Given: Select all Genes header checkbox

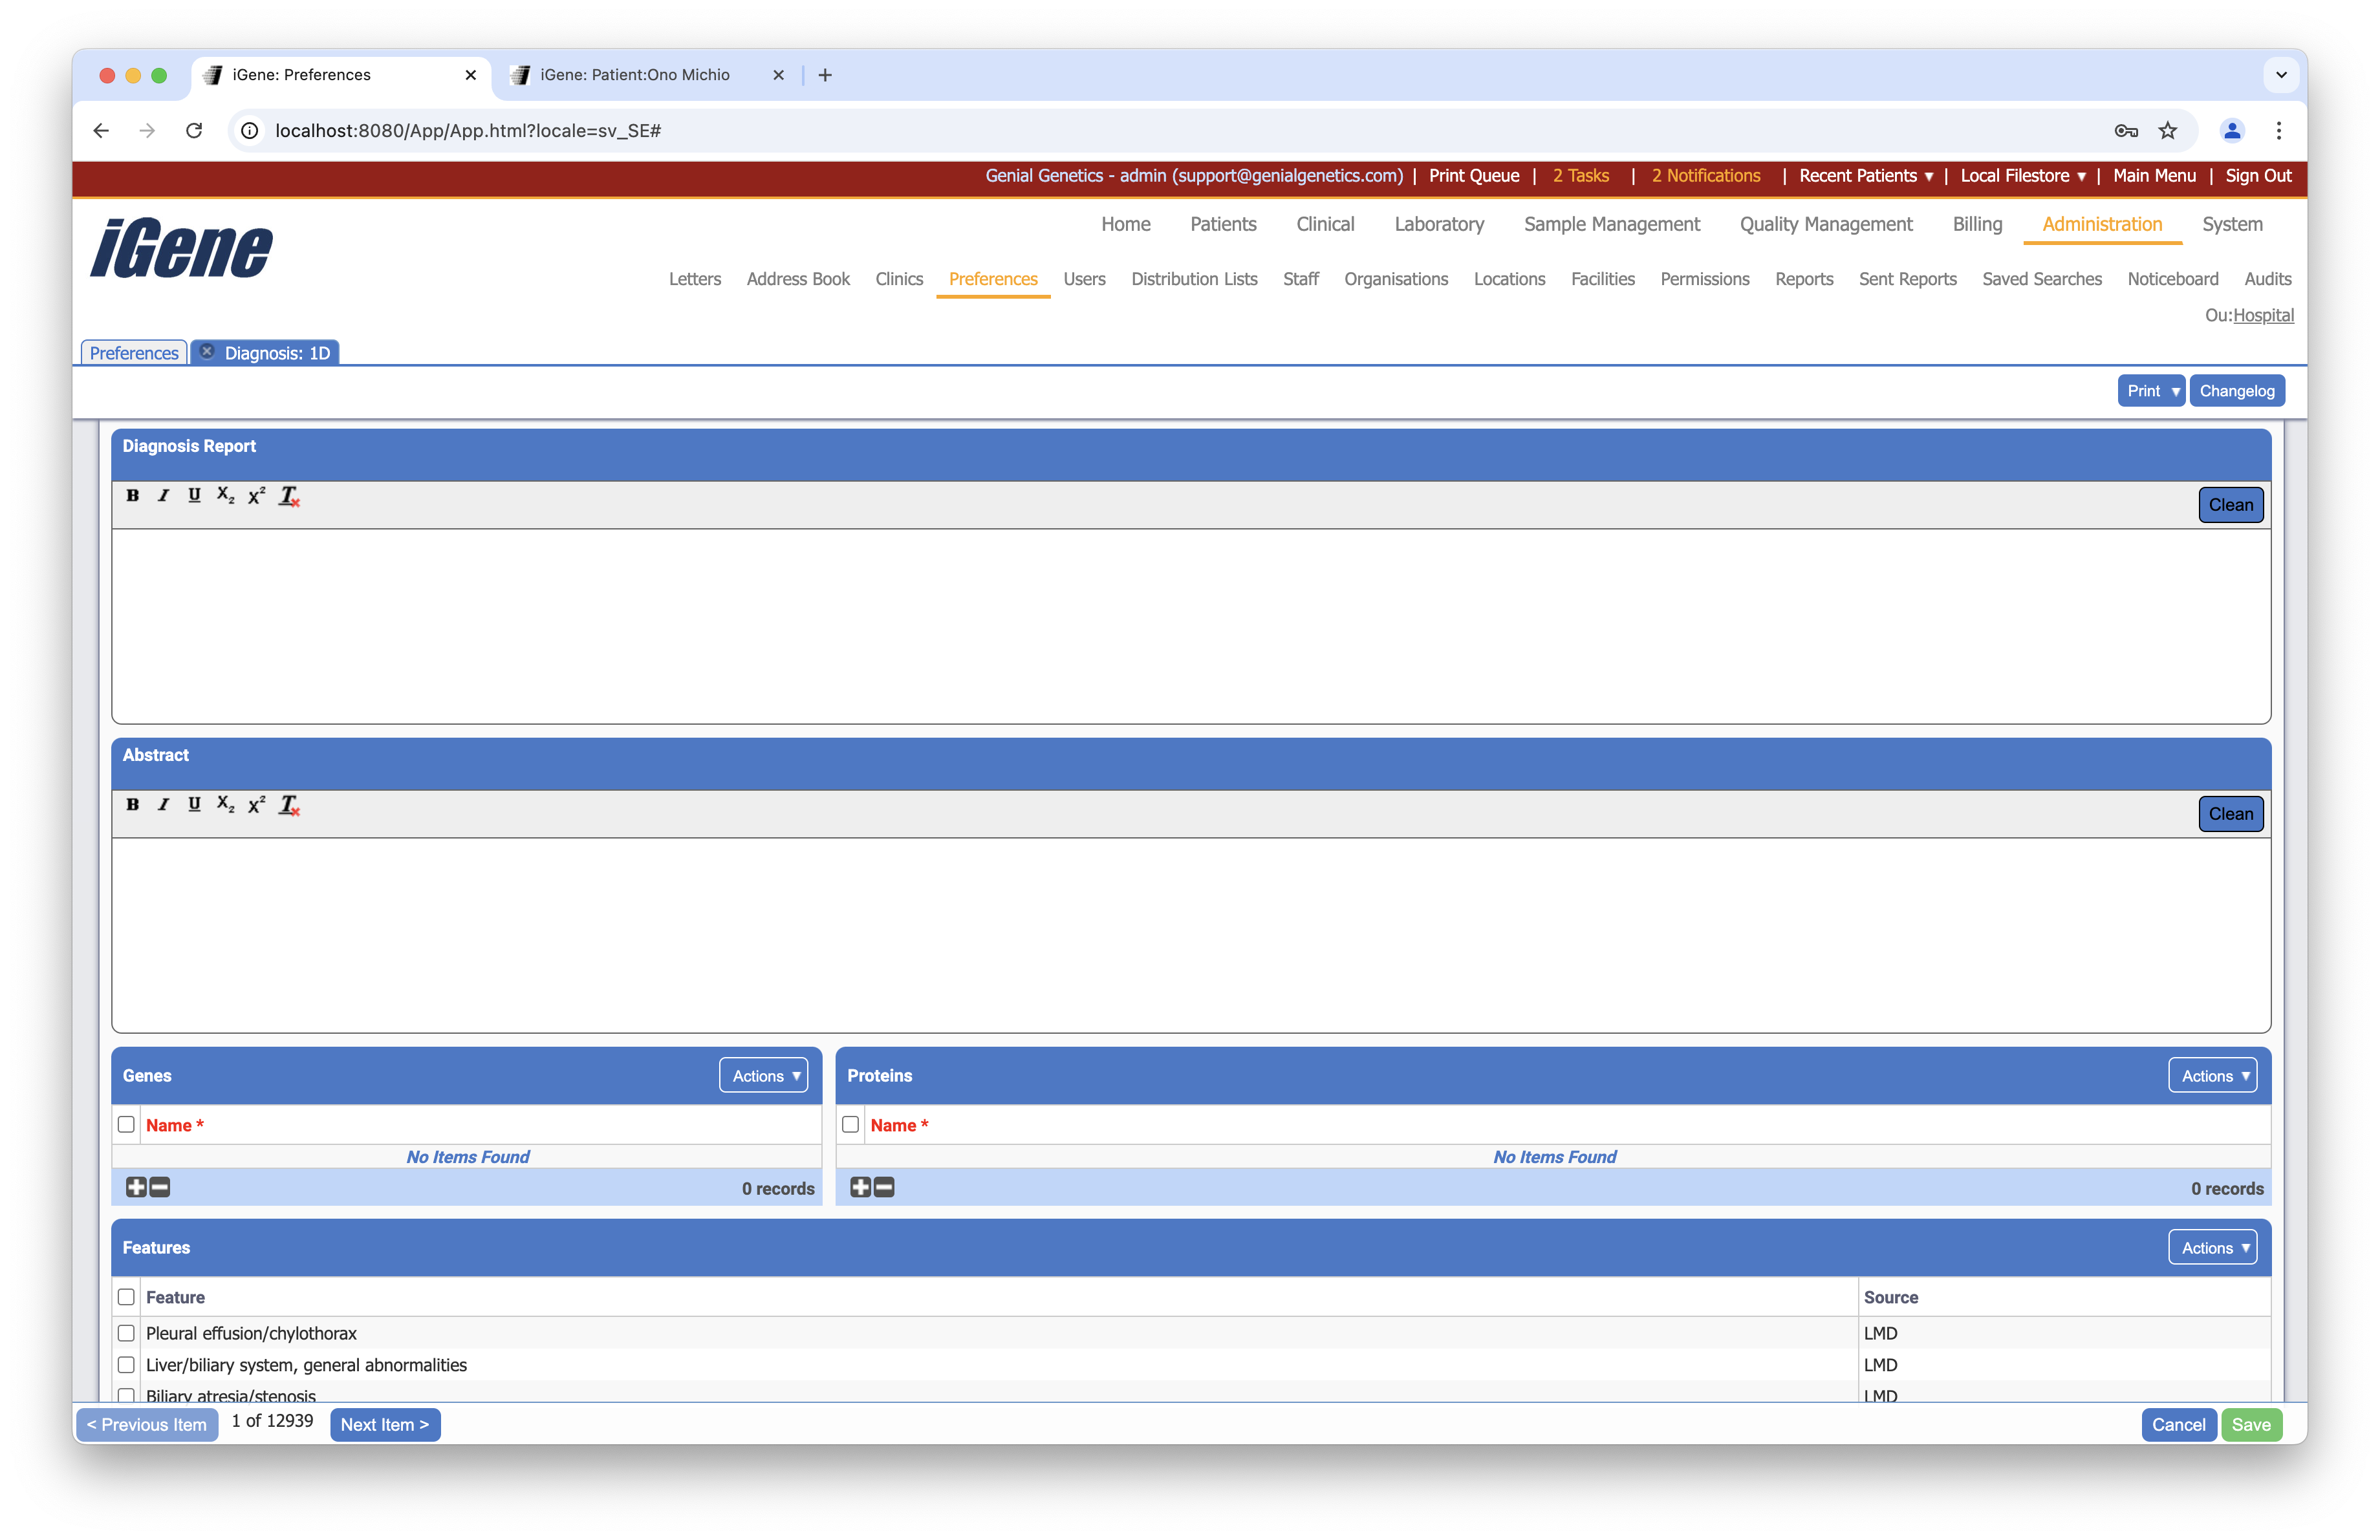Looking at the screenshot, I should pyautogui.click(x=126, y=1124).
